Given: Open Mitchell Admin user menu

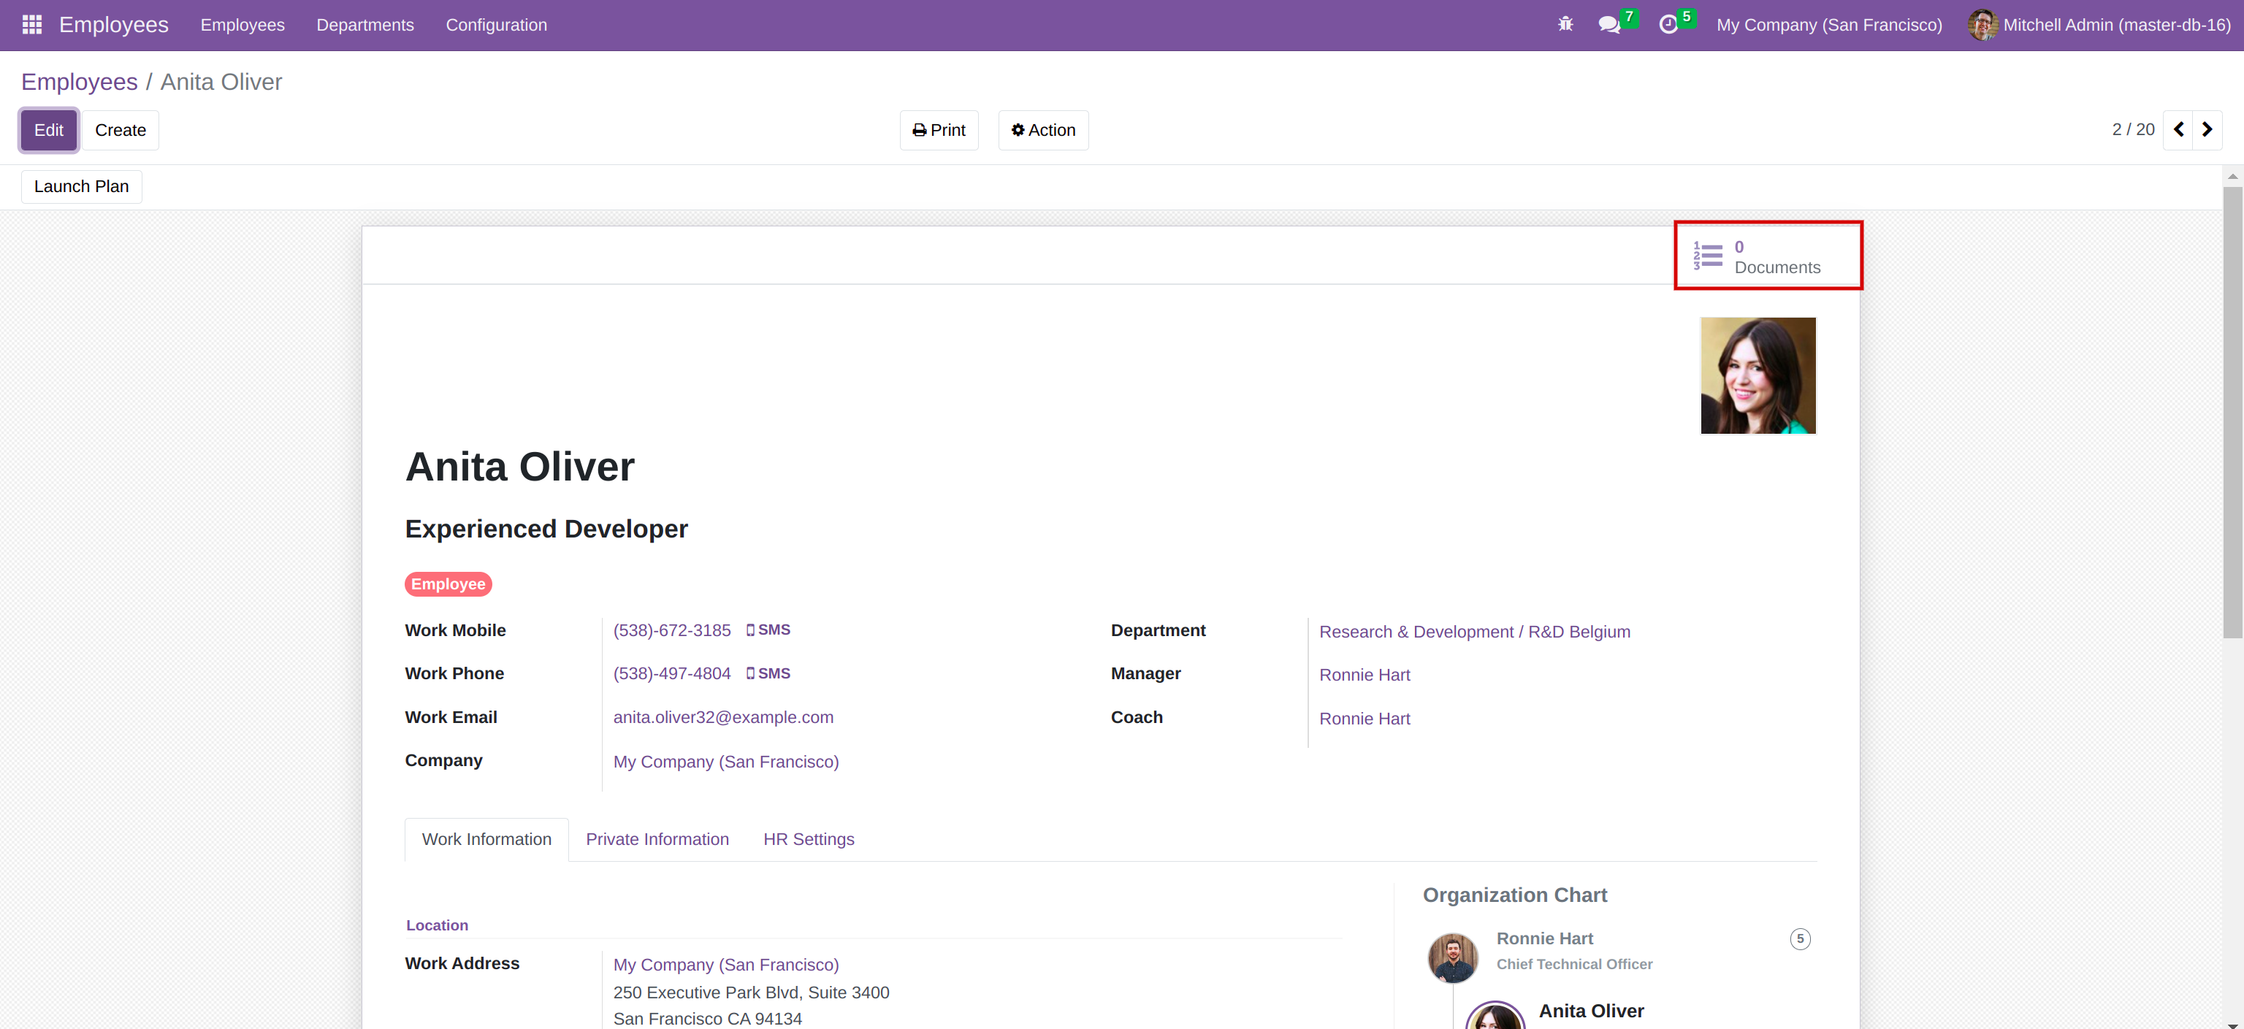Looking at the screenshot, I should pyautogui.click(x=2099, y=24).
